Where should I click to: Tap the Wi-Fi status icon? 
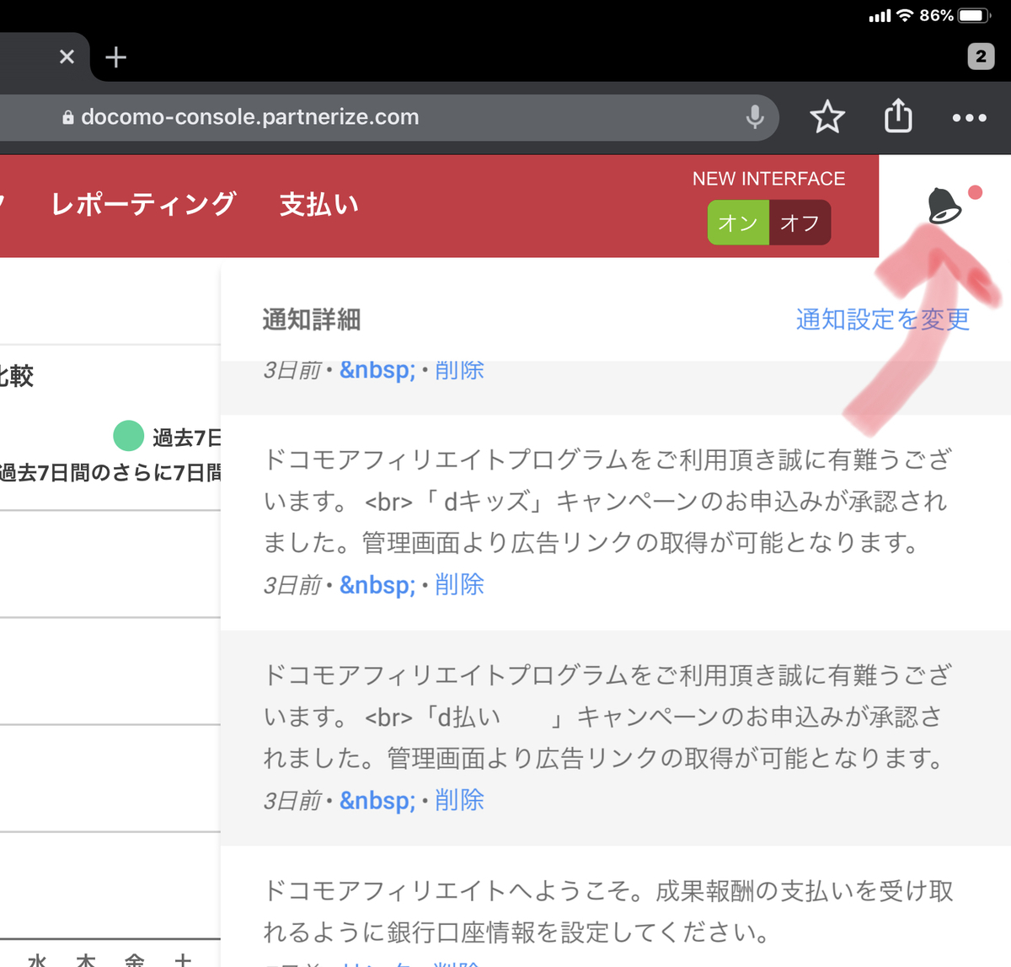coord(905,15)
